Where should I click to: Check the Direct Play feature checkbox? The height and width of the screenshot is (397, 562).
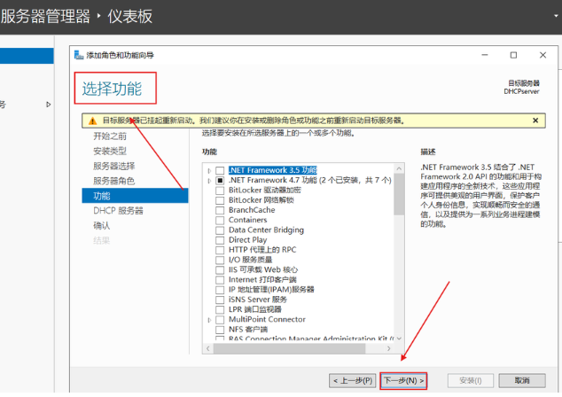(x=220, y=239)
